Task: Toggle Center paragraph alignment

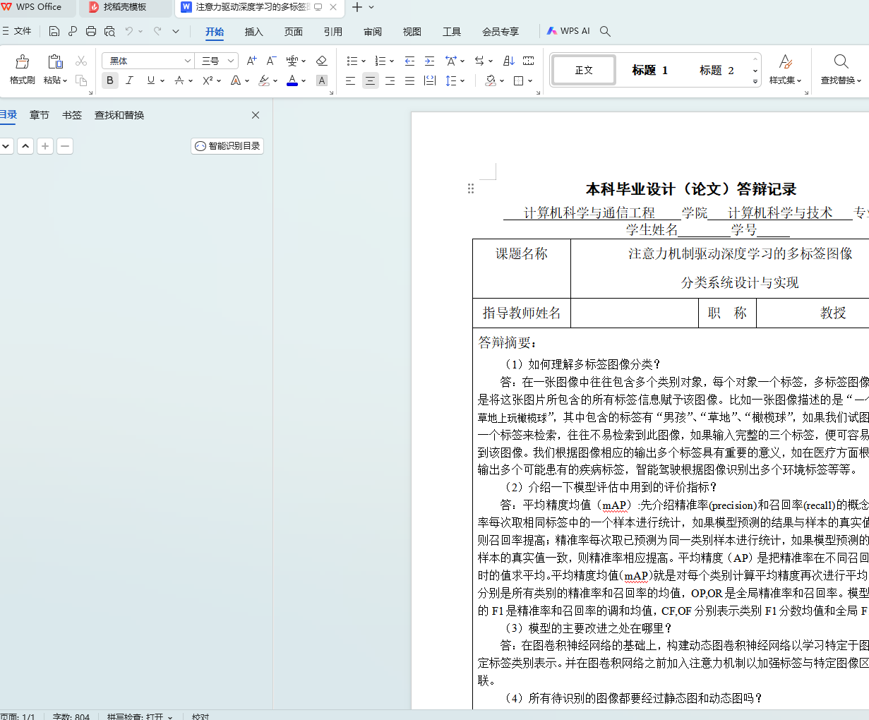Action: (x=370, y=80)
